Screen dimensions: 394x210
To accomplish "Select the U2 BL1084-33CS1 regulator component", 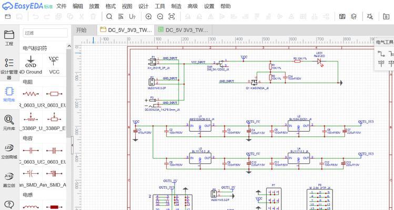I will [x=299, y=125].
